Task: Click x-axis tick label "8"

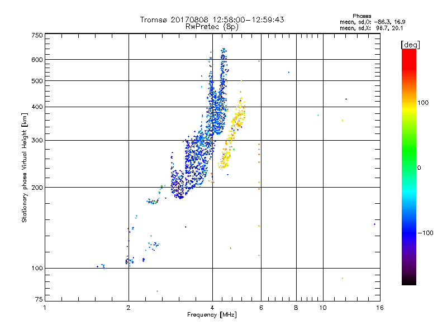Action: point(296,308)
